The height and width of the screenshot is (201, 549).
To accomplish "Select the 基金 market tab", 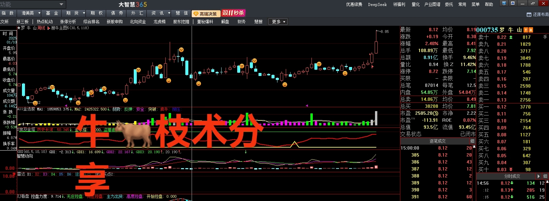I will tap(52, 13).
